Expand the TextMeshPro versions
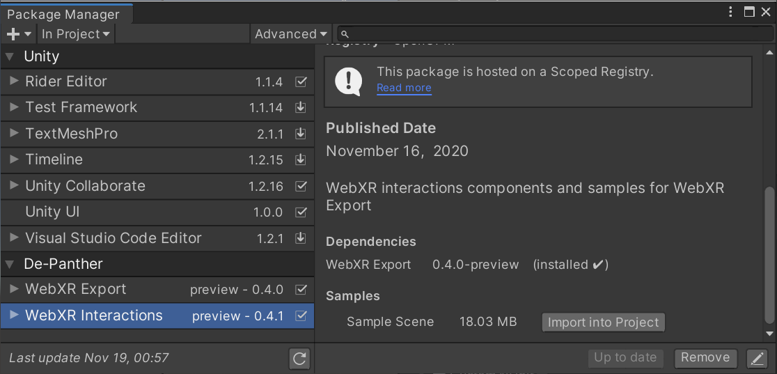 15,134
